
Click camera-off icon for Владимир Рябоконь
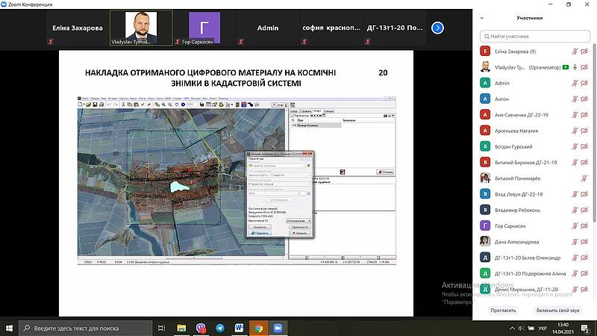pyautogui.click(x=584, y=210)
